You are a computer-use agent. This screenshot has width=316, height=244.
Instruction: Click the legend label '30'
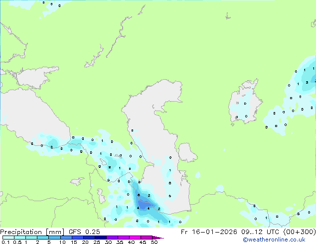pos(108,242)
